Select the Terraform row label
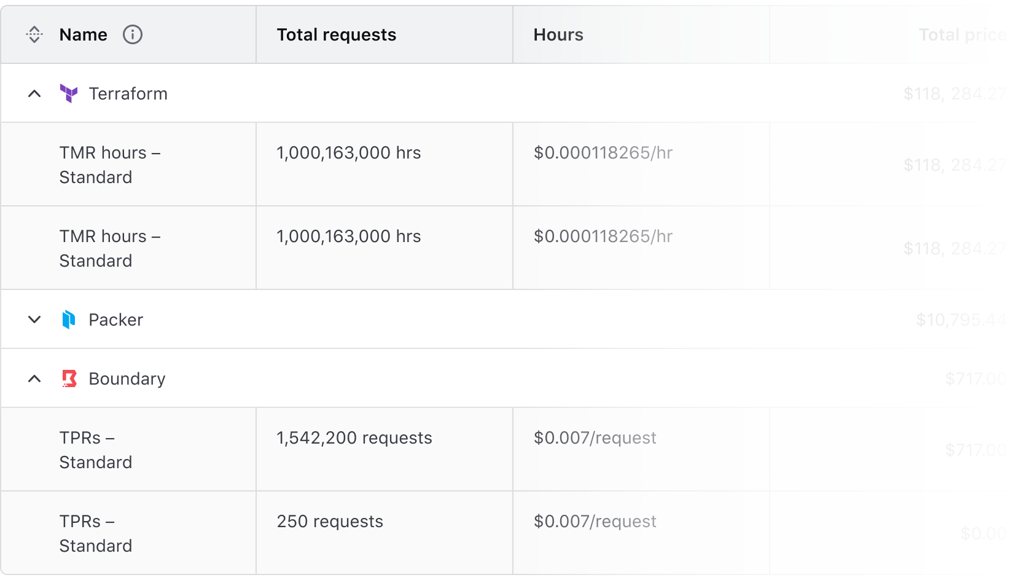1027x580 pixels. point(128,94)
